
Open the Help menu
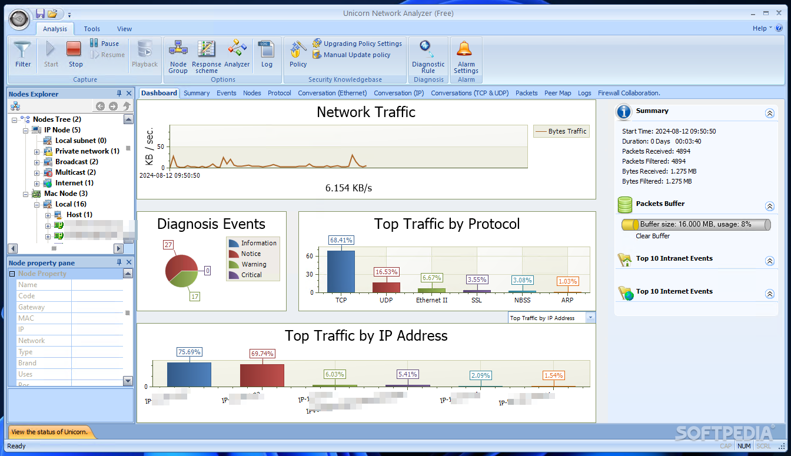(x=762, y=28)
